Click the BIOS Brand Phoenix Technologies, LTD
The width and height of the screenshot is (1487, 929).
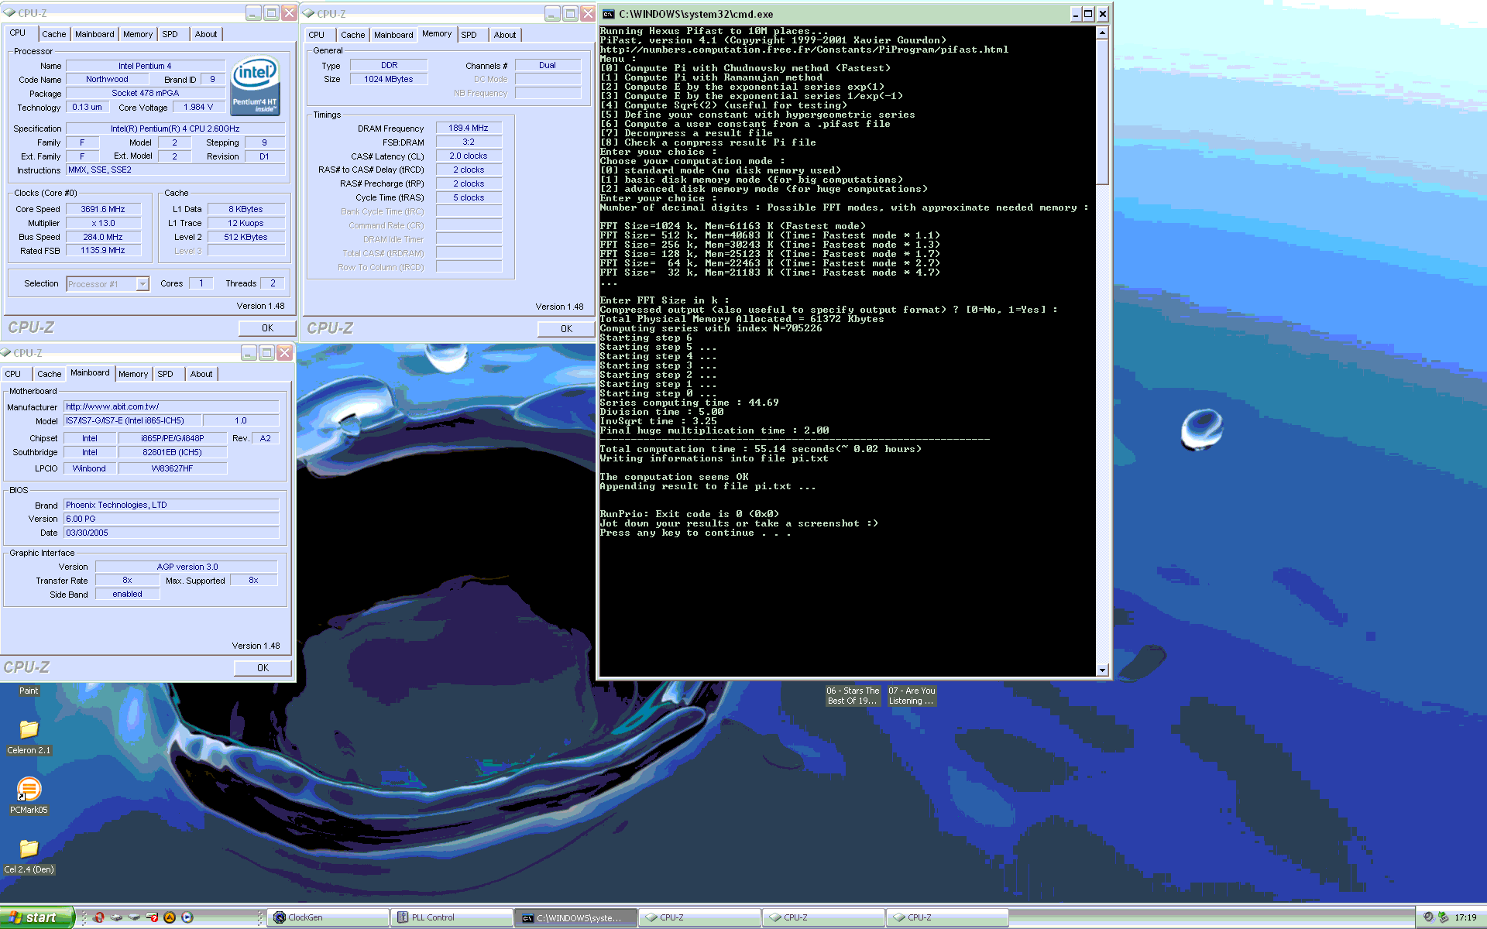pyautogui.click(x=171, y=506)
